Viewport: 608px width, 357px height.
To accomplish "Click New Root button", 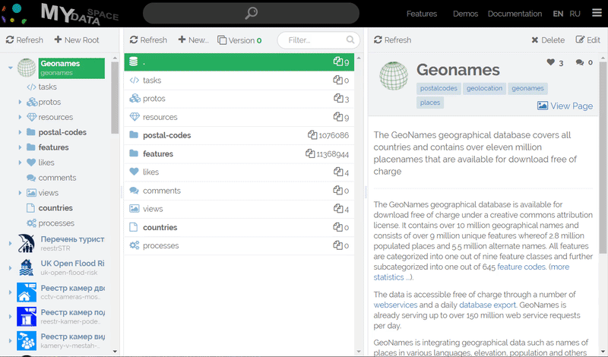I will pyautogui.click(x=77, y=39).
